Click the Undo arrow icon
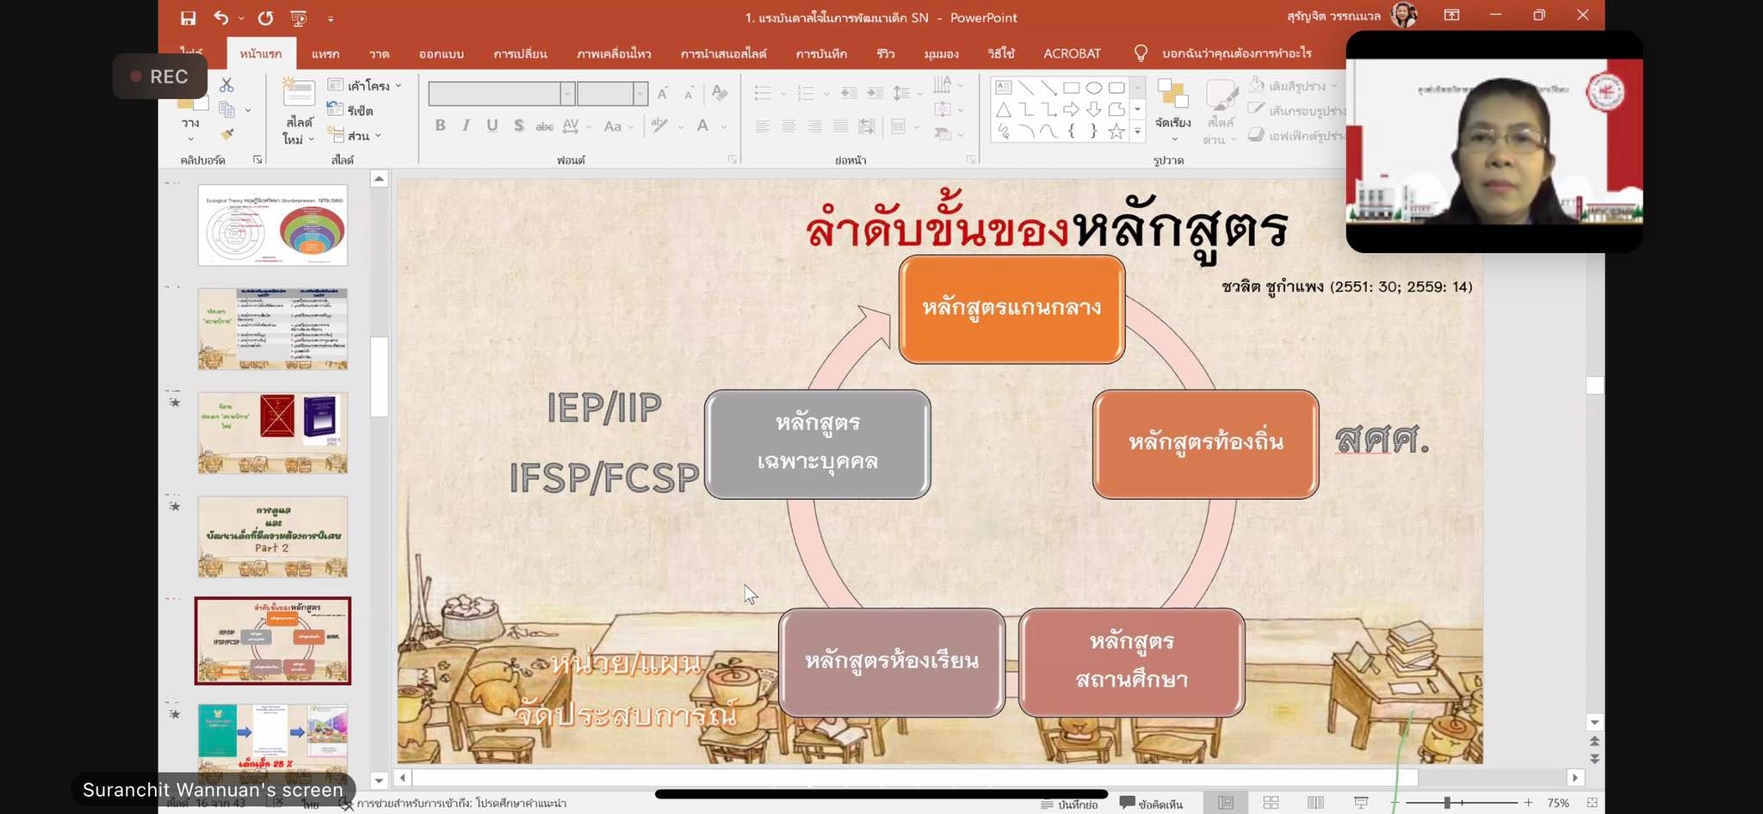The width and height of the screenshot is (1763, 814). pos(221,18)
